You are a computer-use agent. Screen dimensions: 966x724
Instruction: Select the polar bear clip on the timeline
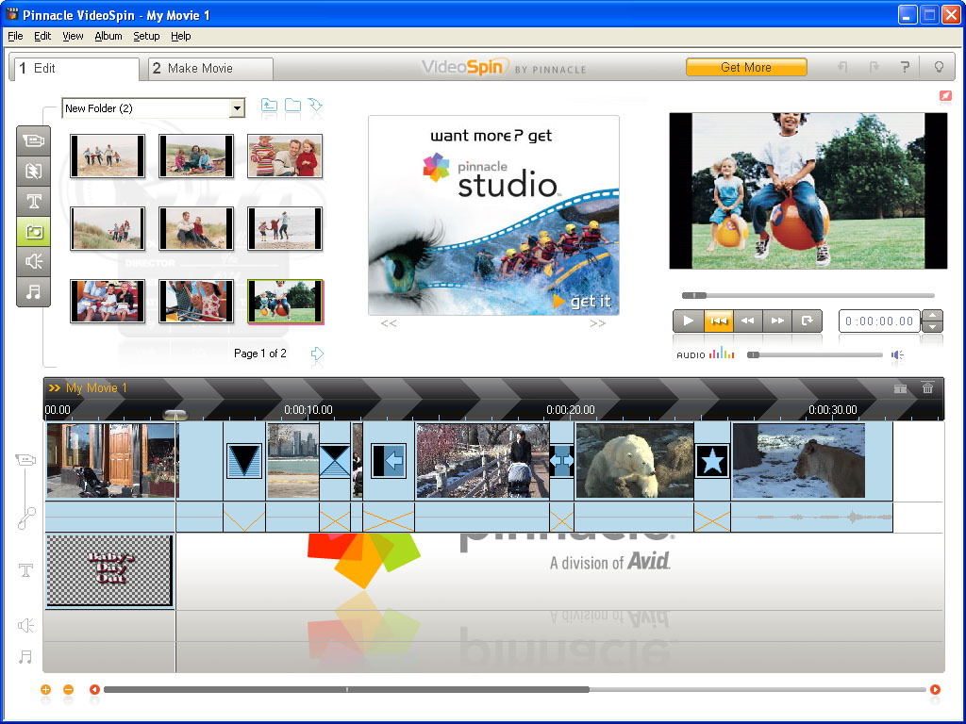tap(635, 460)
